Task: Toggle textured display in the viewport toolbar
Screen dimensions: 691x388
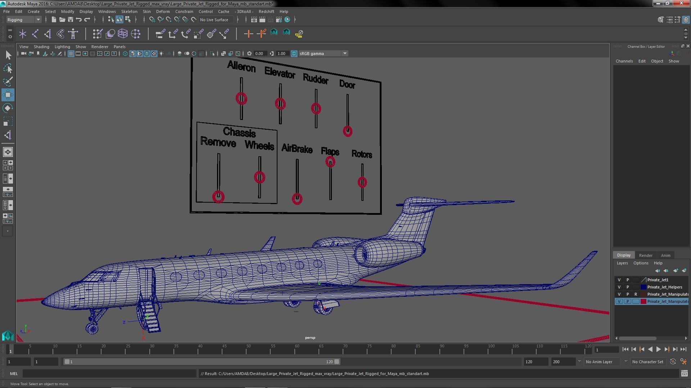Action: coord(154,54)
